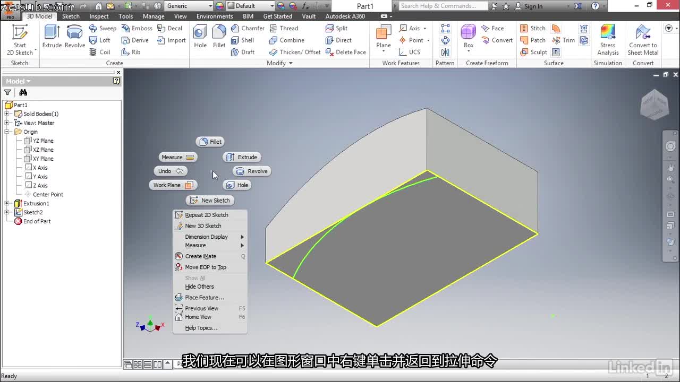Select Move EOP to Top
Viewport: 680px width, 382px height.
pos(210,267)
